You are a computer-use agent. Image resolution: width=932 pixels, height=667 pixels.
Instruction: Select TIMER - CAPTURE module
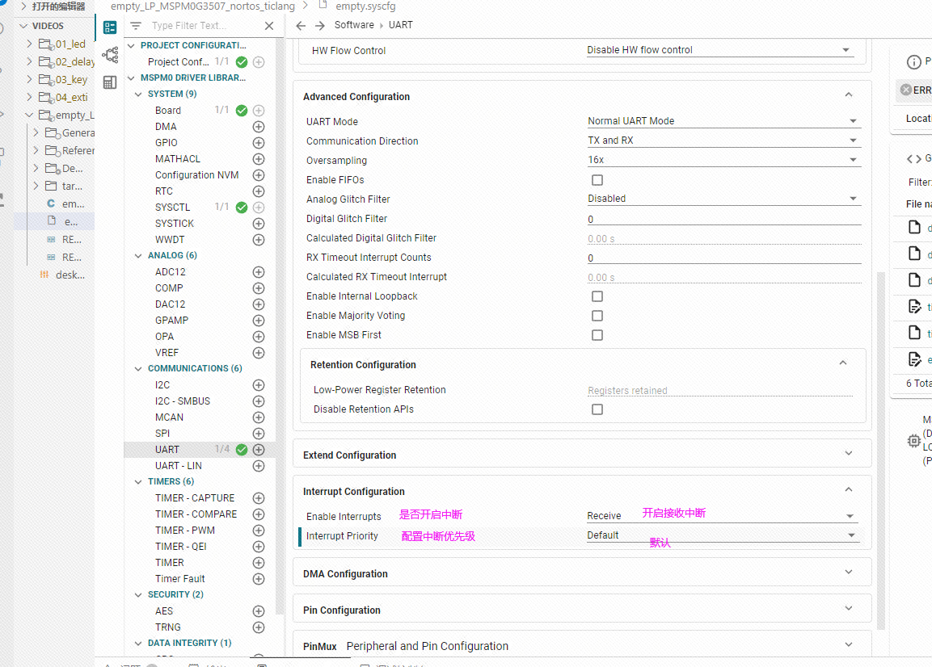pyautogui.click(x=194, y=497)
